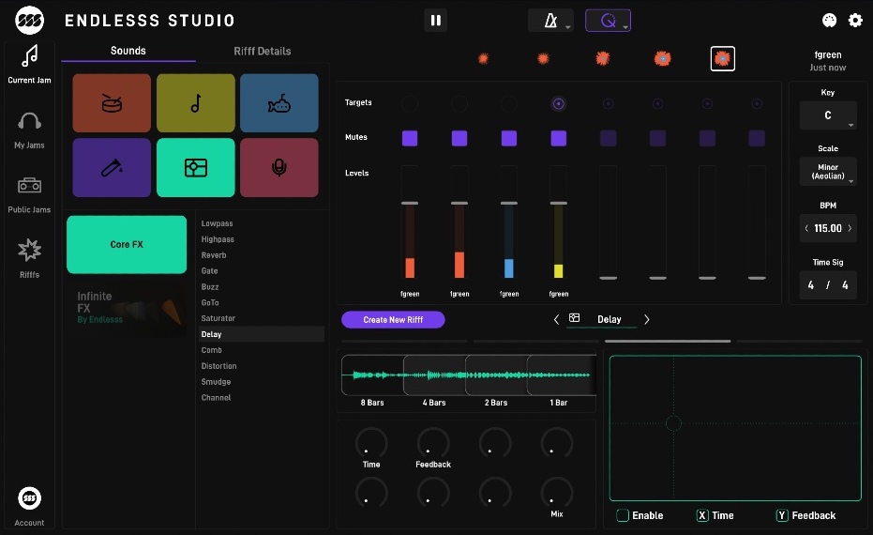
Task: Increase BPM with right arrow
Action: (x=850, y=228)
